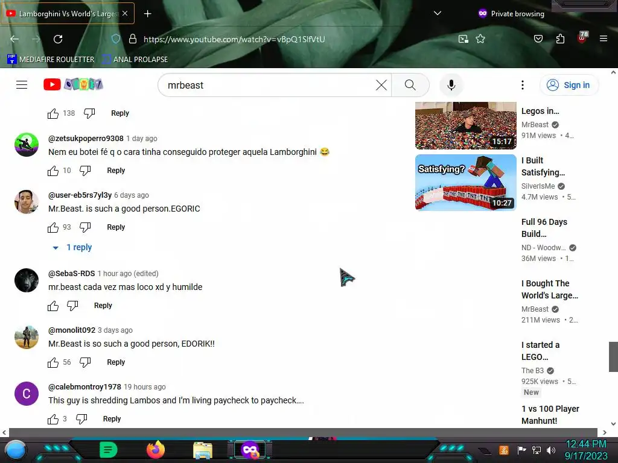The image size is (618, 463).
Task: Click the page vertical scrollbar thumb
Action: (613, 357)
